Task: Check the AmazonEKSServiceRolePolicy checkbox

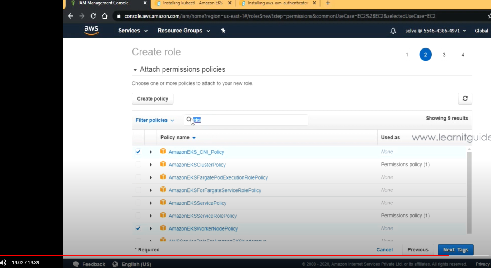Action: (x=138, y=216)
